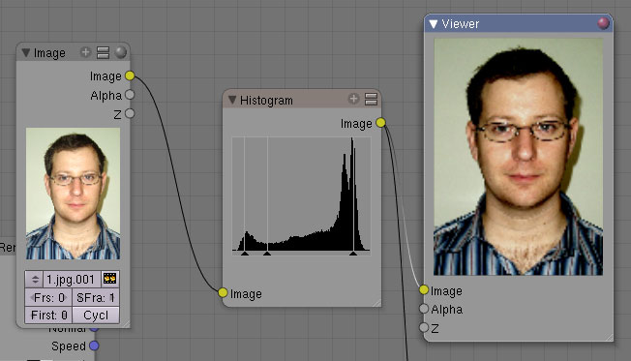631x361 pixels.
Task: Select the Image node title text
Action: [x=49, y=53]
